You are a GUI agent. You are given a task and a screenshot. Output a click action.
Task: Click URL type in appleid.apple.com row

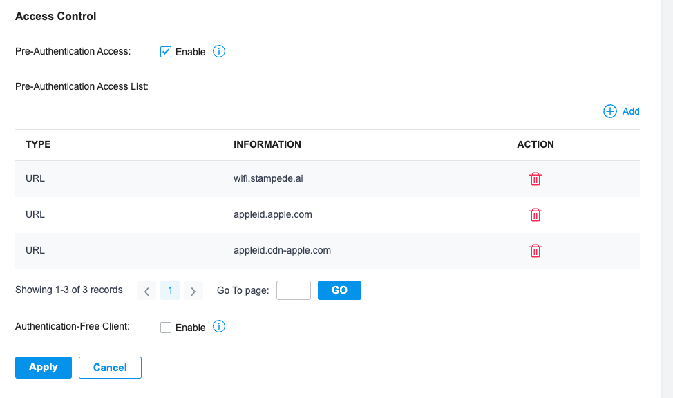point(35,214)
